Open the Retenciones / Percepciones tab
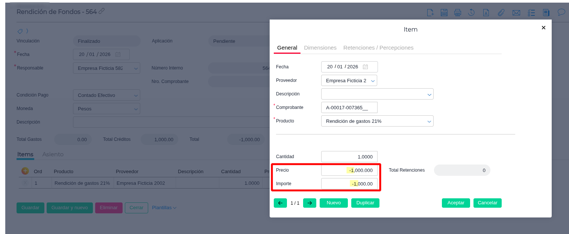Image resolution: width=569 pixels, height=234 pixels. coord(378,48)
